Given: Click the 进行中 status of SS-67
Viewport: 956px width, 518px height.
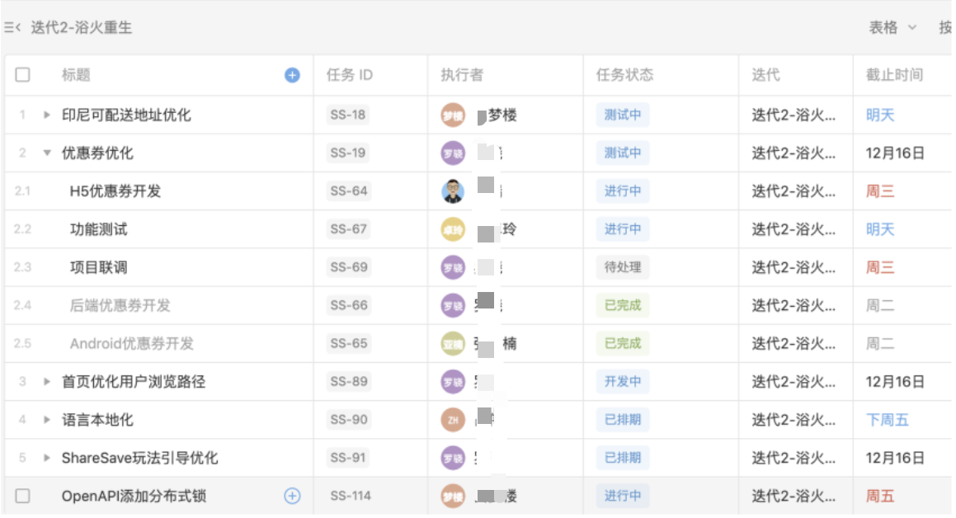Looking at the screenshot, I should (x=623, y=229).
